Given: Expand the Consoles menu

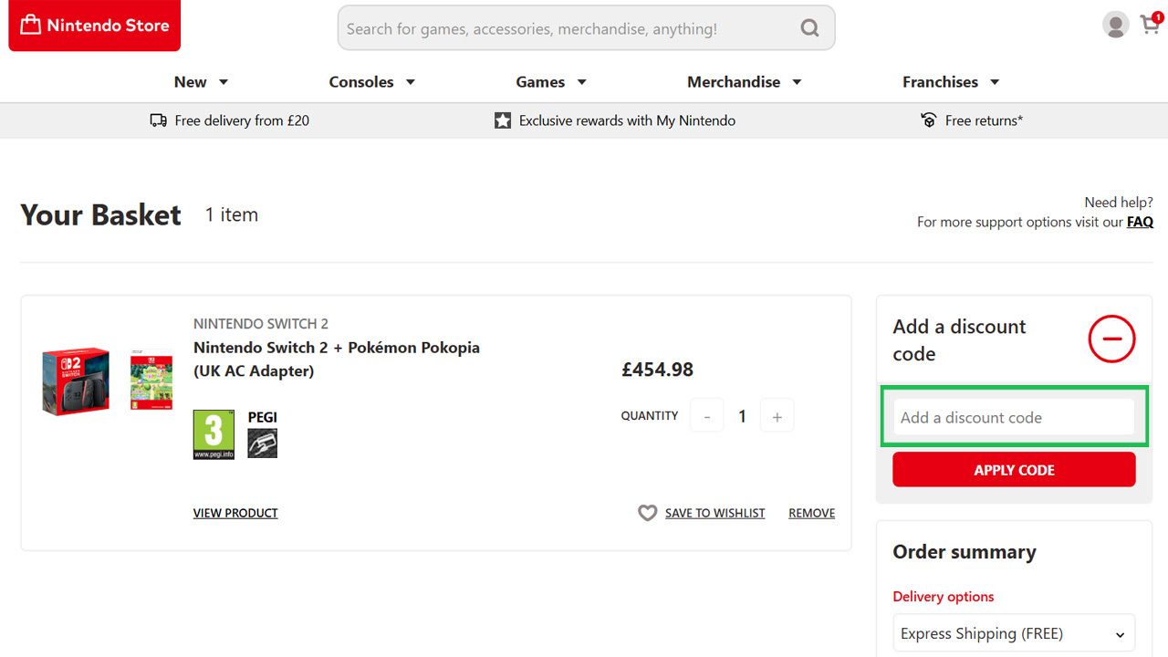Looking at the screenshot, I should (x=372, y=82).
